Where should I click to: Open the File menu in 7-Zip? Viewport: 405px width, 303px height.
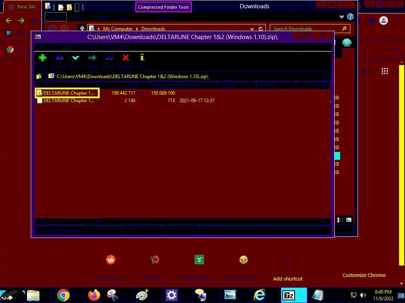tap(40, 47)
